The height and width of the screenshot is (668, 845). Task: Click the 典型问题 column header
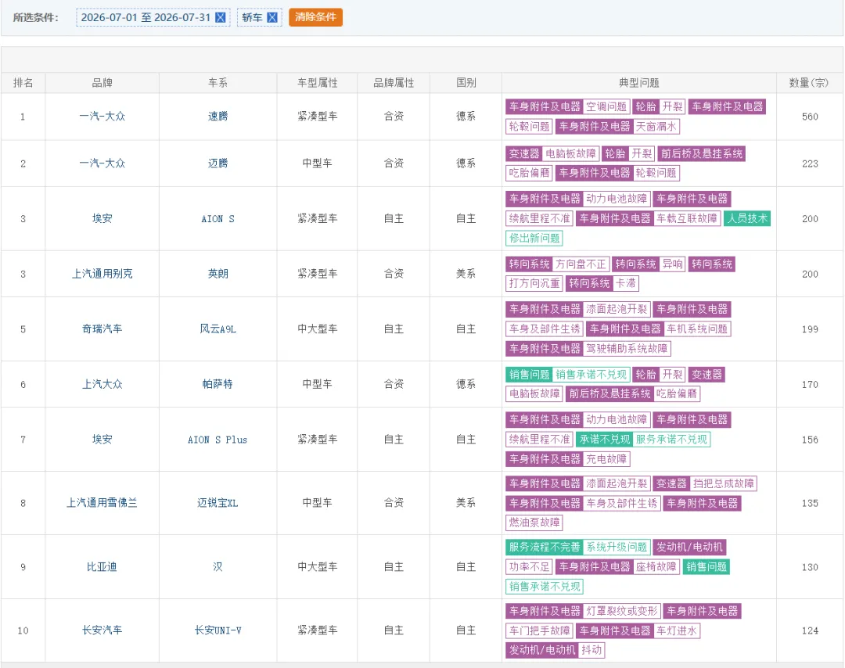[x=638, y=83]
